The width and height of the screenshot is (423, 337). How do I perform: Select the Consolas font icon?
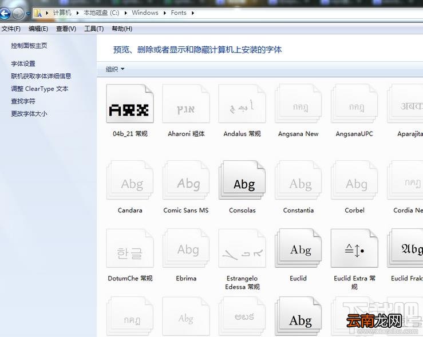242,180
